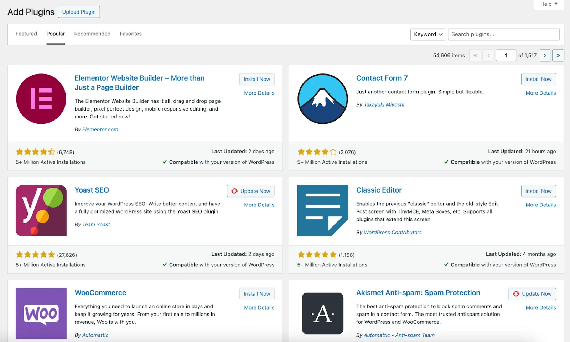Viewport: 570px width, 342px height.
Task: Click the Upload Plugin button
Action: click(79, 12)
